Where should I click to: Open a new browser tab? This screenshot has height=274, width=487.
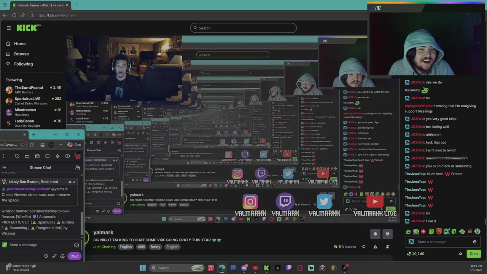tap(76, 5)
